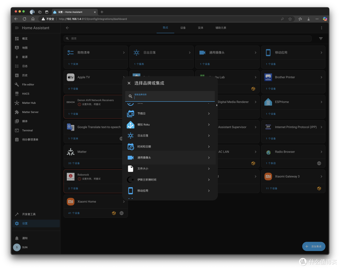Choose the 日出日落 sun icon in the dialog
Image resolution: width=340 pixels, height=269 pixels.
pos(131,136)
